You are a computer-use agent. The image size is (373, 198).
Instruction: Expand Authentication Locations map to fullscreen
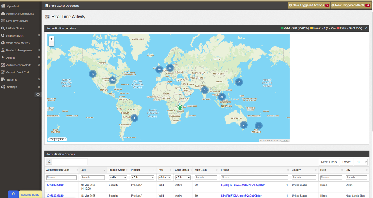pyautogui.click(x=366, y=28)
